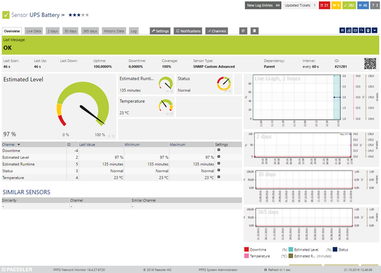This screenshot has width=381, height=273.
Task: Open the comments speech bubble tab
Action: point(243,31)
